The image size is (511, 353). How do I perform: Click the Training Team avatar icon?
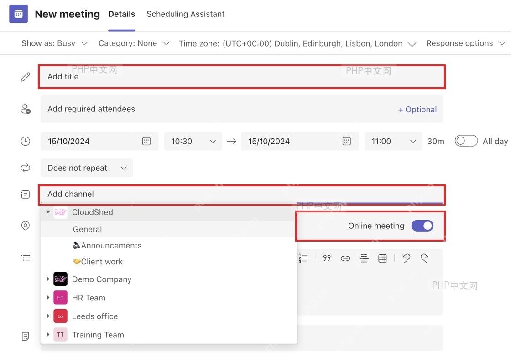(60, 335)
